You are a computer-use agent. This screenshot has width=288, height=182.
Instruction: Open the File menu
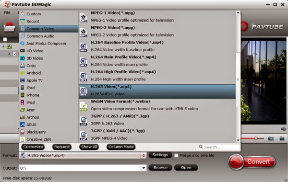coord(7,12)
